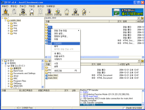
Task: Choose 권한 설정... in the context menu
Action: pyautogui.click(x=66, y=34)
